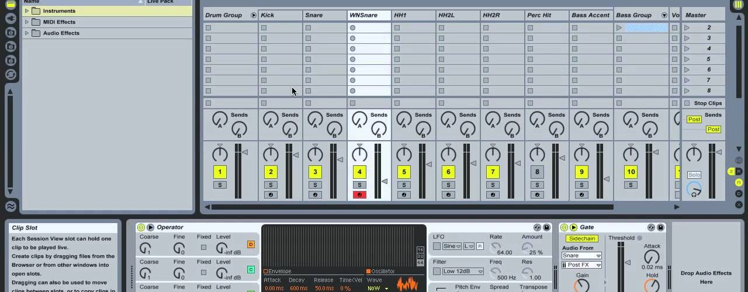Image resolution: width=748 pixels, height=292 pixels.
Task: Select the HH2L track header
Action: click(x=458, y=15)
